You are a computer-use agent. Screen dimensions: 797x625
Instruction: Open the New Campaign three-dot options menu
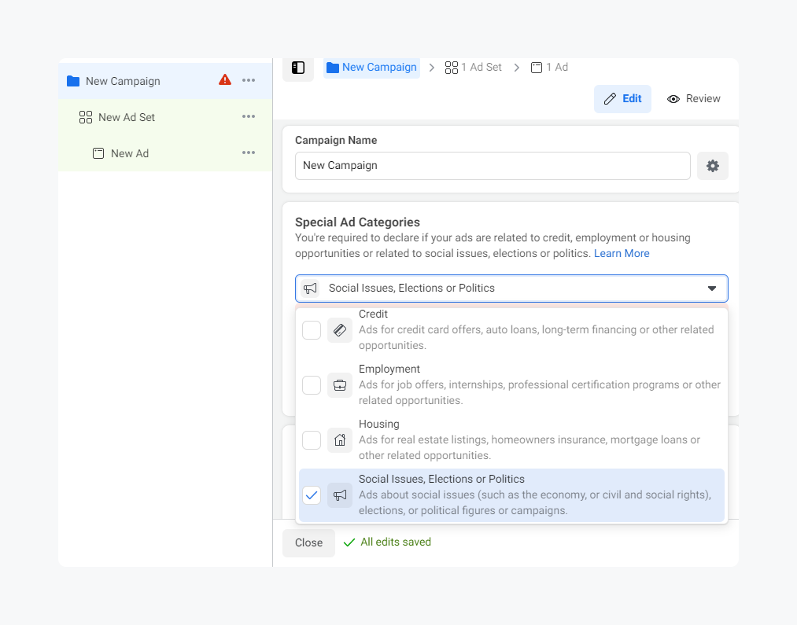click(x=249, y=80)
